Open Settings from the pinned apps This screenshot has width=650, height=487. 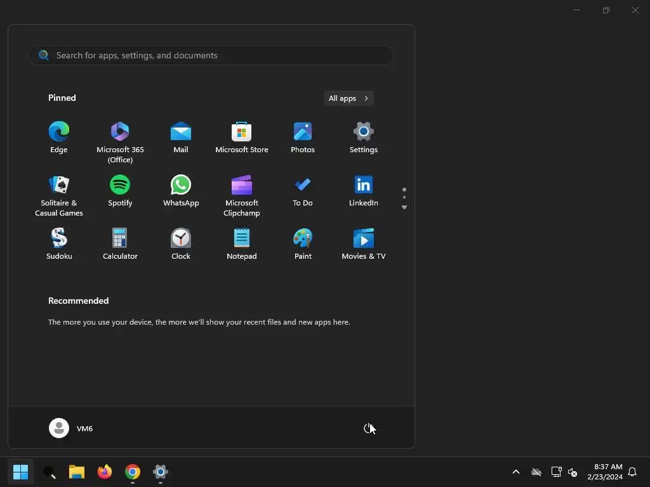click(x=364, y=138)
